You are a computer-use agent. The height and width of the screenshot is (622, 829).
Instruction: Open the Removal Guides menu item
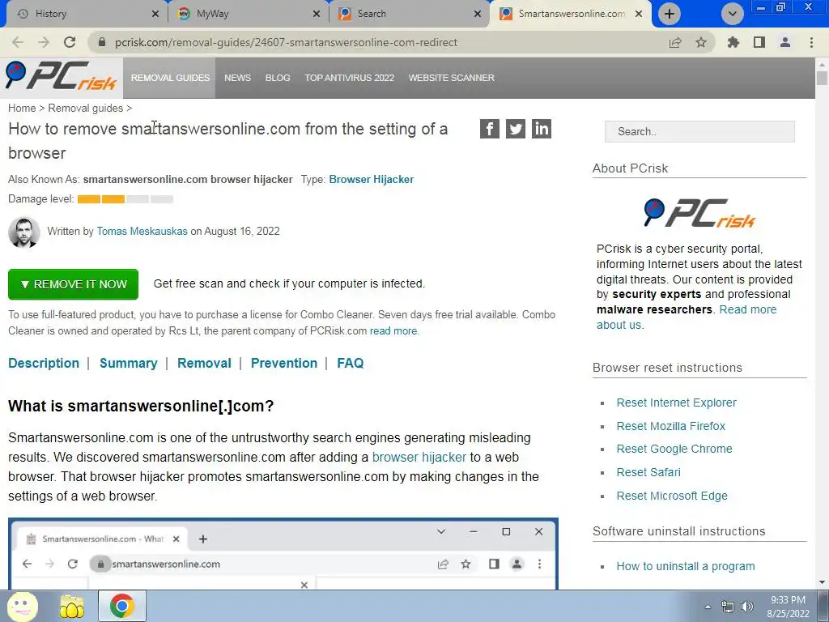pyautogui.click(x=170, y=78)
